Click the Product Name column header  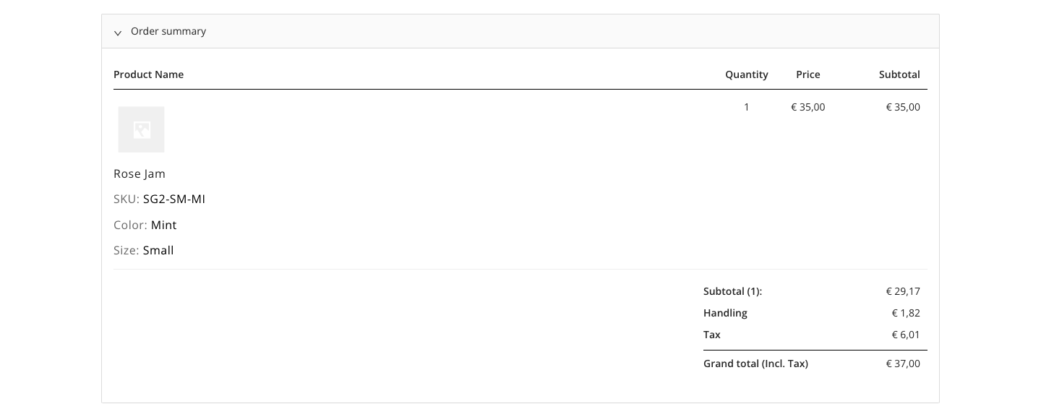pos(149,74)
